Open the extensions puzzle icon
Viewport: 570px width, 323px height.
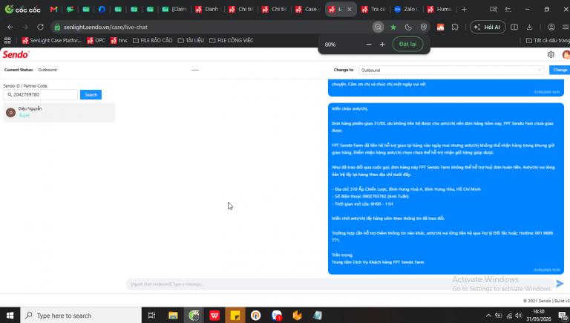pos(455,27)
